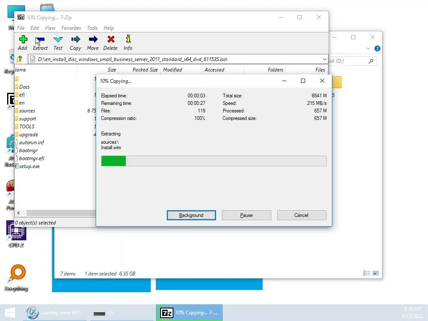Select the upgrade folder
The height and width of the screenshot is (321, 428).
click(x=29, y=134)
